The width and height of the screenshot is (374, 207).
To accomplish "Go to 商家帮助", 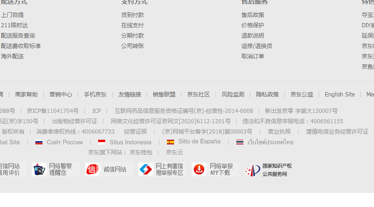I will tap(26, 95).
